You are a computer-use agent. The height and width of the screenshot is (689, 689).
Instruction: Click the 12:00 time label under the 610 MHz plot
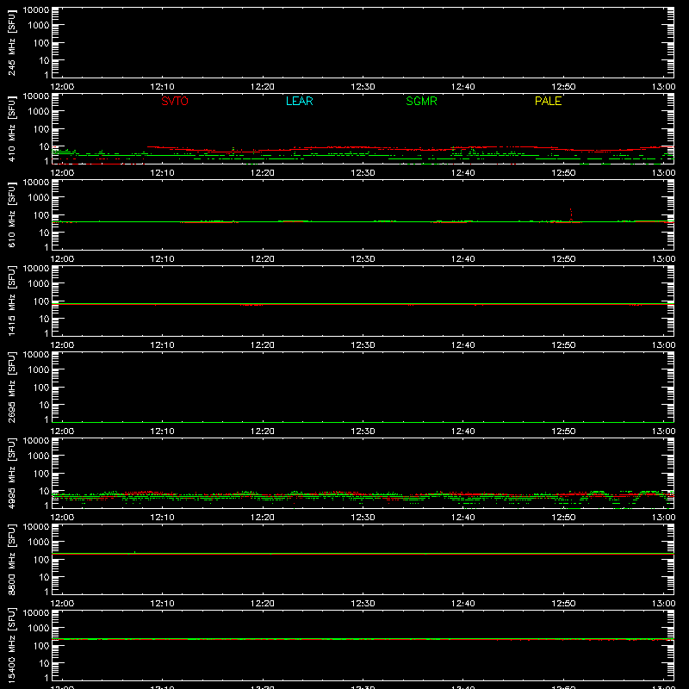point(62,259)
